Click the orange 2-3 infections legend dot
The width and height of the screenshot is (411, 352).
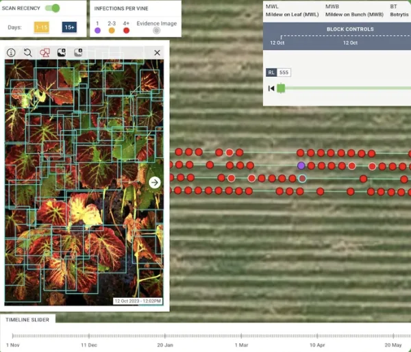pyautogui.click(x=112, y=31)
